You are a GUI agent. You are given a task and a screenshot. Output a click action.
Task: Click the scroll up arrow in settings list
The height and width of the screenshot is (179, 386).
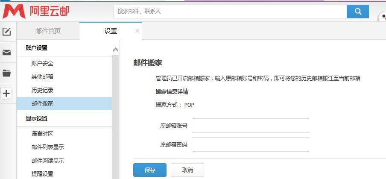point(115,50)
